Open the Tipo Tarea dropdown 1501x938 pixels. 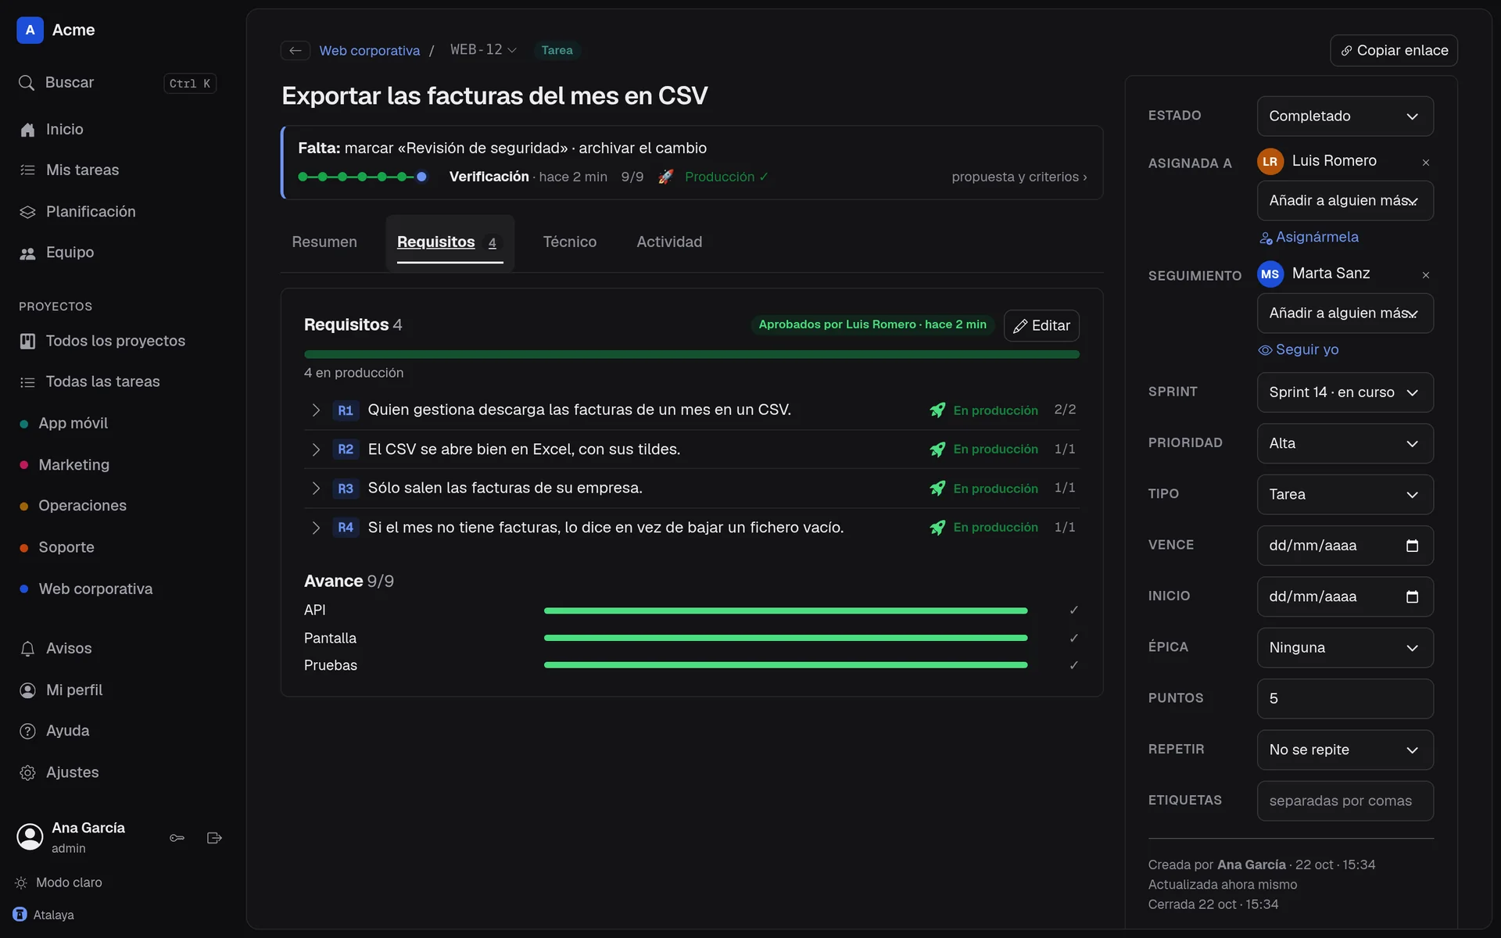pyautogui.click(x=1345, y=494)
